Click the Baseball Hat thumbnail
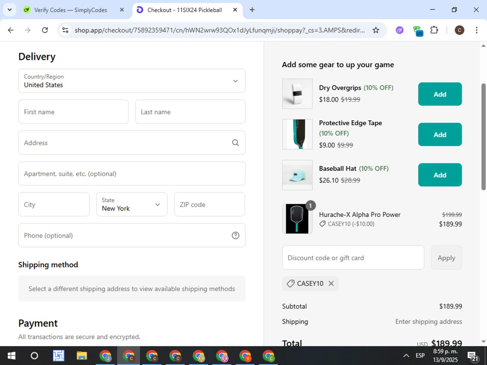This screenshot has height=365, width=487. pyautogui.click(x=297, y=175)
